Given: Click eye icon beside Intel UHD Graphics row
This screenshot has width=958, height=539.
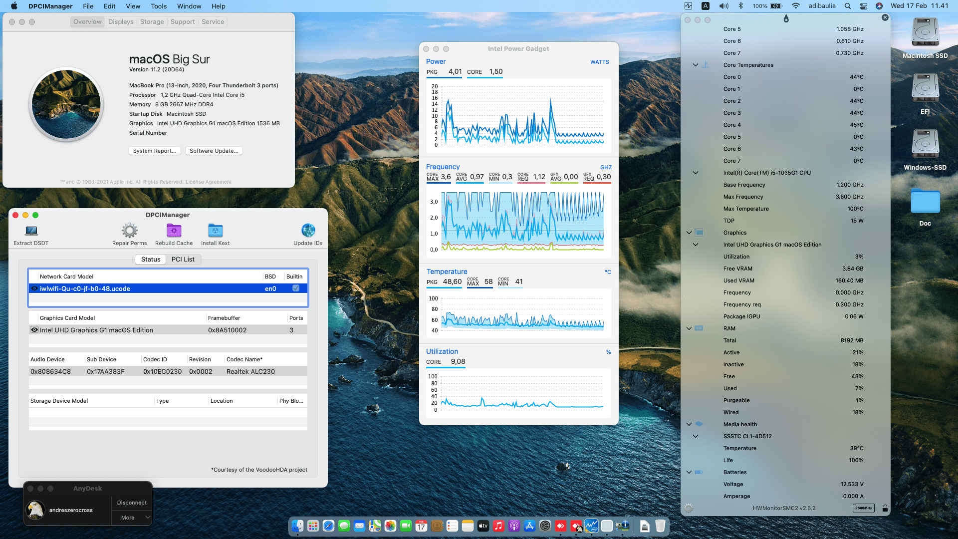Looking at the screenshot, I should coord(34,329).
